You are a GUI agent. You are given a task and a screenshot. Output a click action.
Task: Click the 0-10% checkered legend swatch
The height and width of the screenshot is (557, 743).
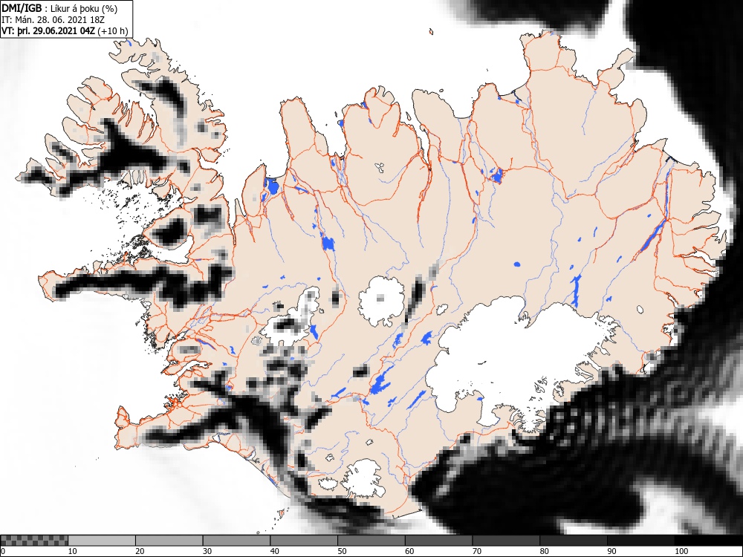pos(34,541)
